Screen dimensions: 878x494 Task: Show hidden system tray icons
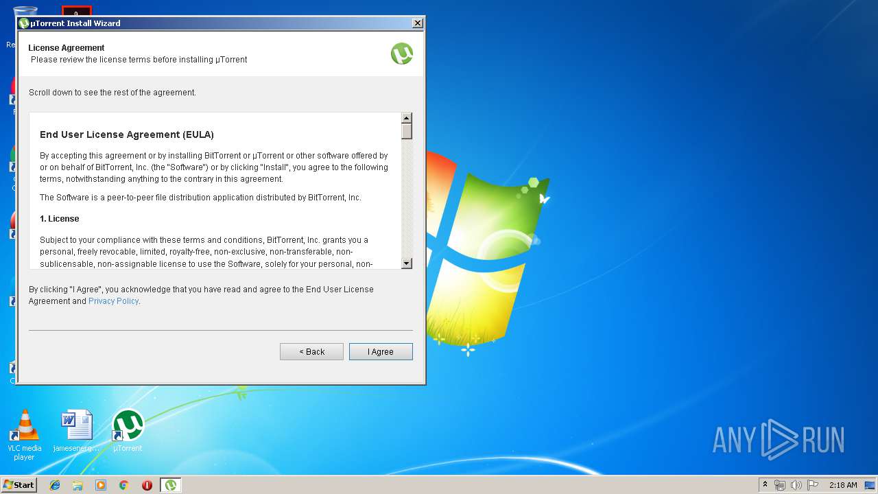(765, 484)
